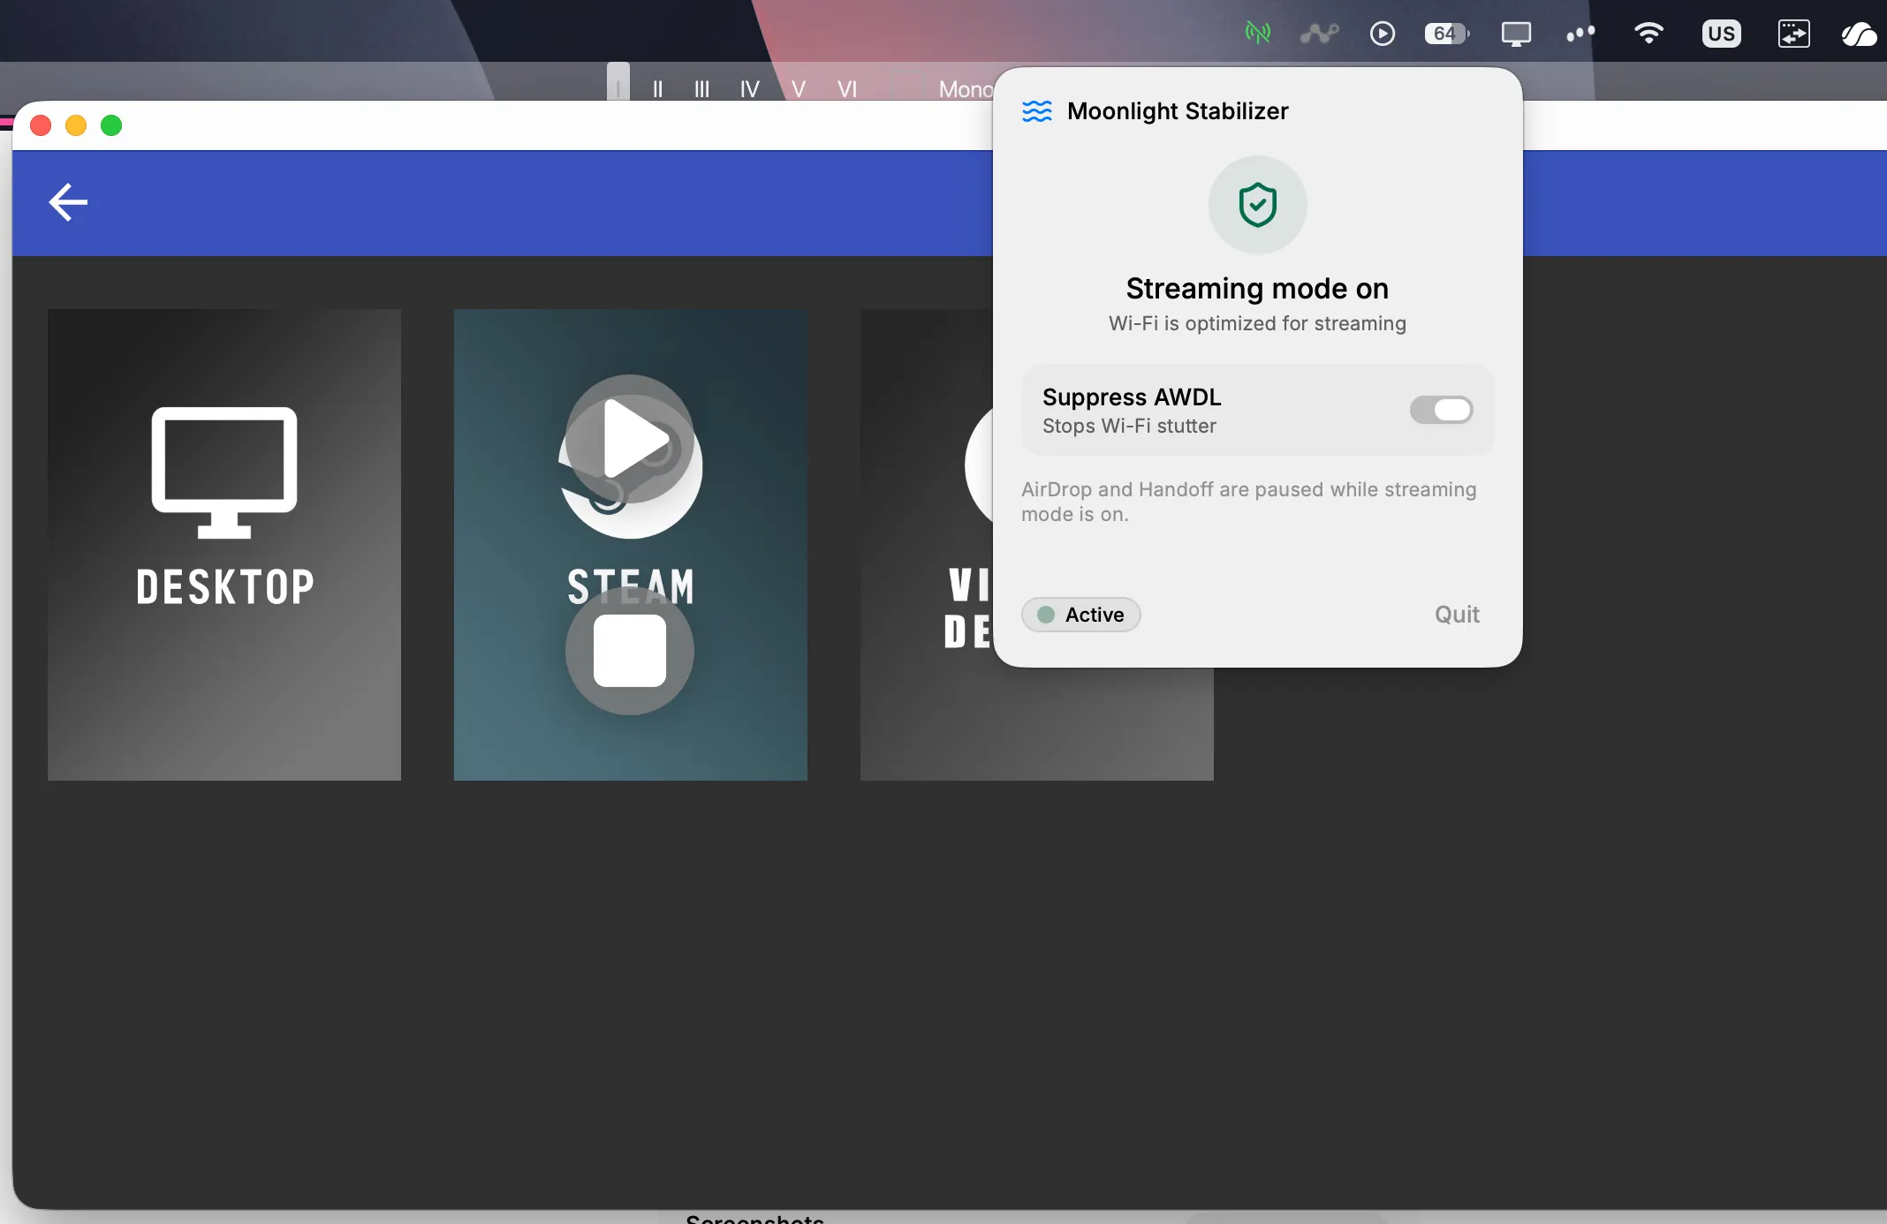This screenshot has height=1224, width=1887.
Task: Click the STEAM label on the tile
Action: (631, 587)
